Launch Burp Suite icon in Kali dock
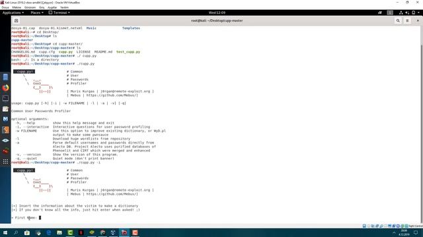The height and width of the screenshot is (237, 423). coord(5,130)
